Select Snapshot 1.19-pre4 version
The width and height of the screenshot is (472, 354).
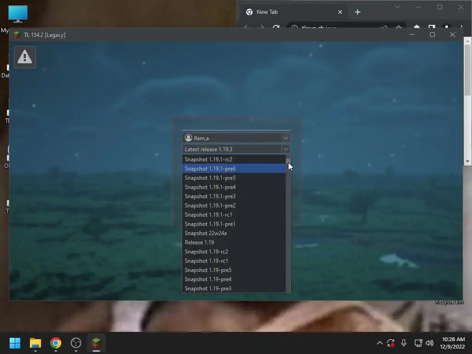coord(234,279)
